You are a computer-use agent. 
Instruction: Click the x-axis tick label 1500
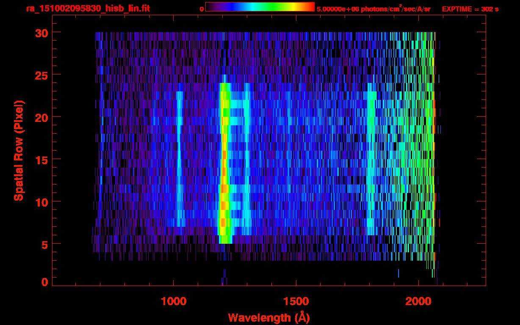(x=296, y=301)
